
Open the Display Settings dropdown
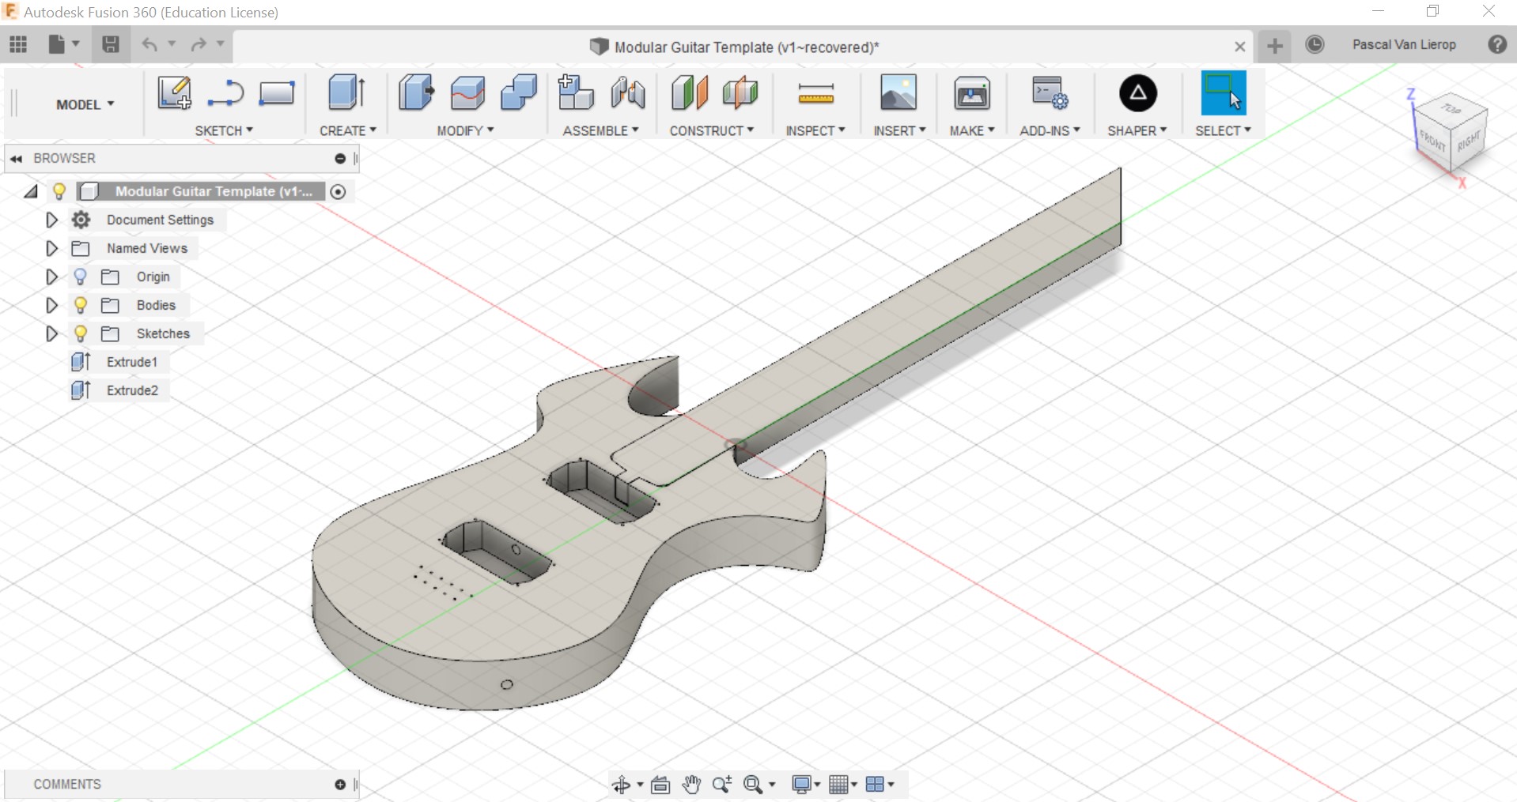coord(806,785)
